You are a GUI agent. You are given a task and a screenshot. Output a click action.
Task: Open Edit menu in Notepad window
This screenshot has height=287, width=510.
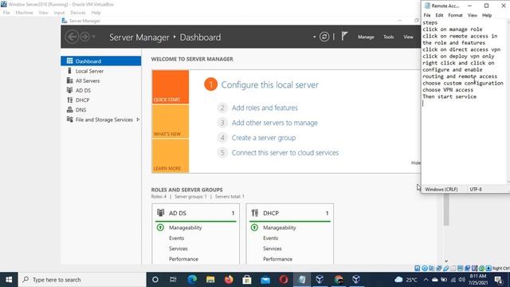(x=439, y=15)
